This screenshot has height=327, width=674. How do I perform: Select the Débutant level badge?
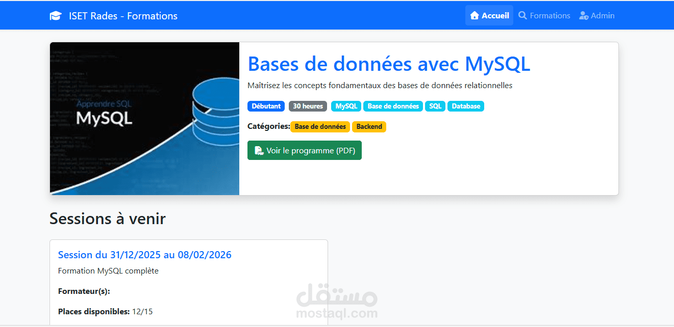[266, 106]
